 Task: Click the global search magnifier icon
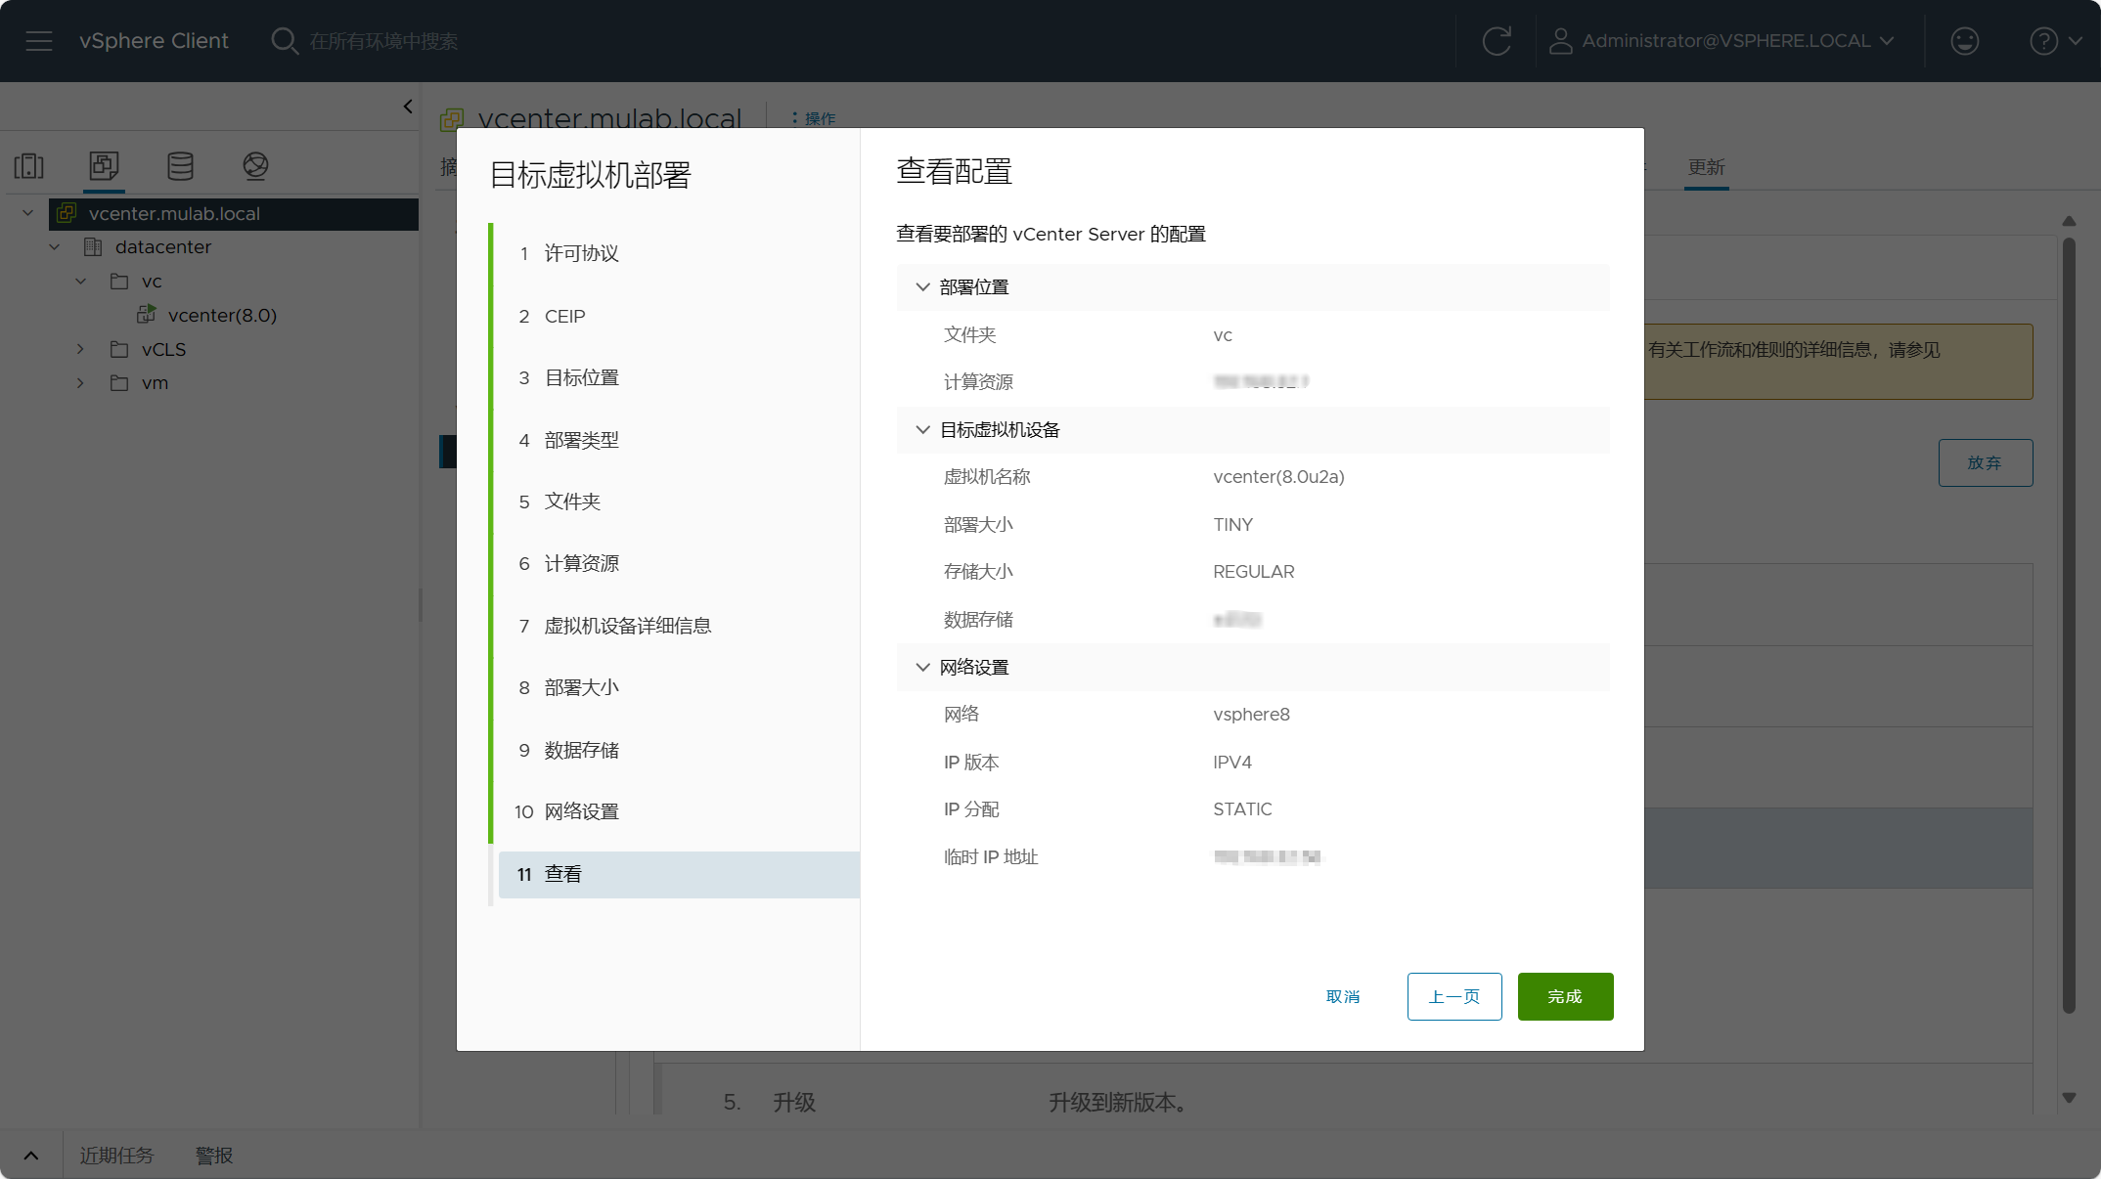[285, 41]
